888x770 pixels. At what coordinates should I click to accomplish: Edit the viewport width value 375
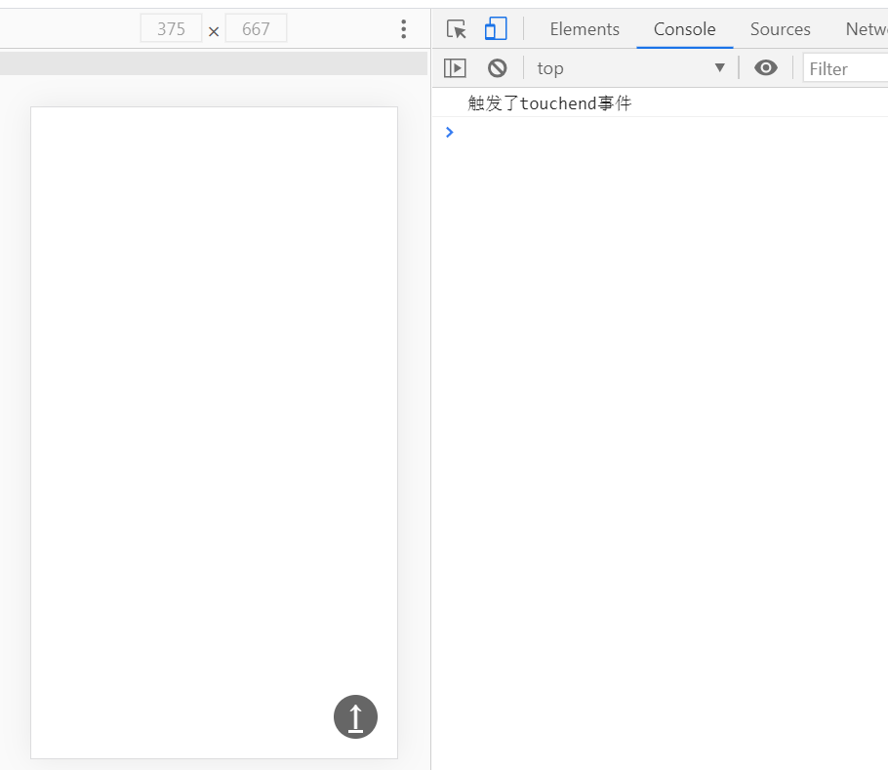coord(171,28)
